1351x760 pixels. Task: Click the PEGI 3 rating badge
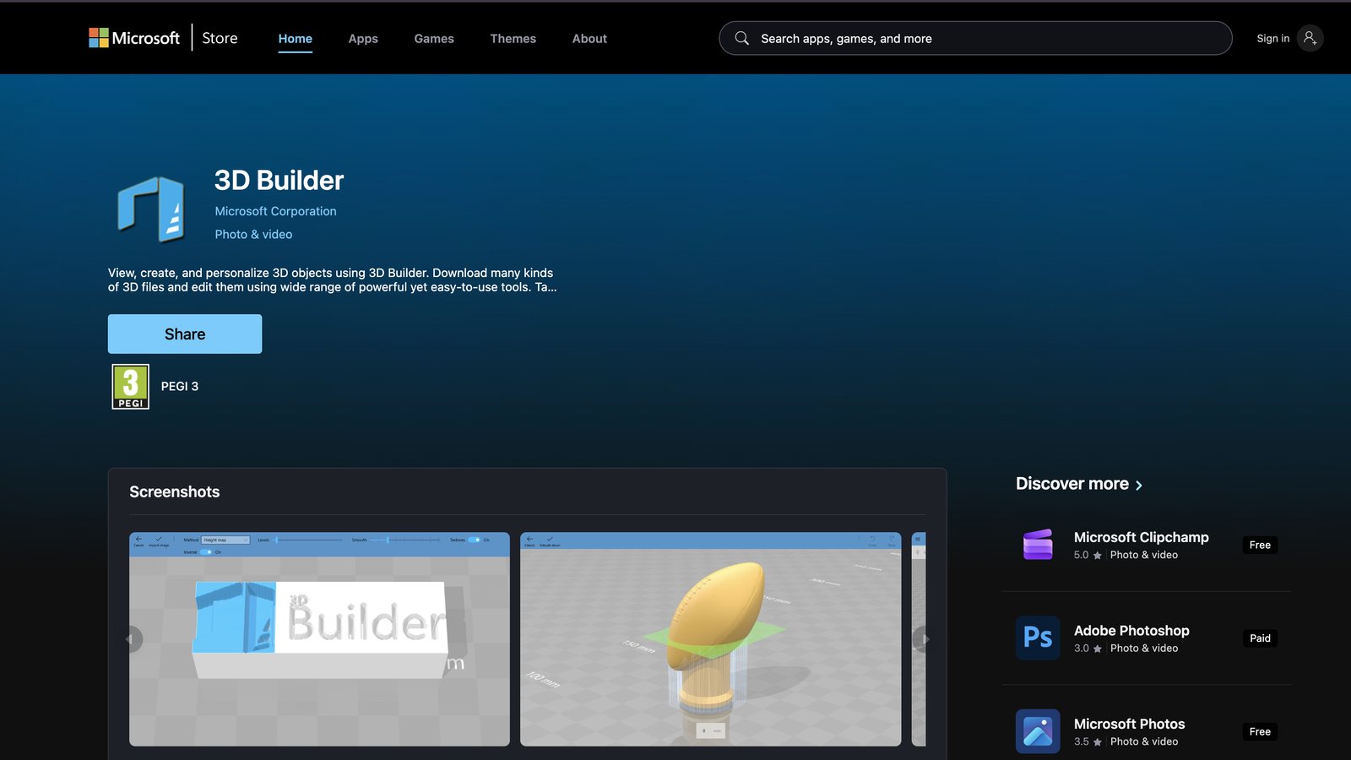pos(131,387)
